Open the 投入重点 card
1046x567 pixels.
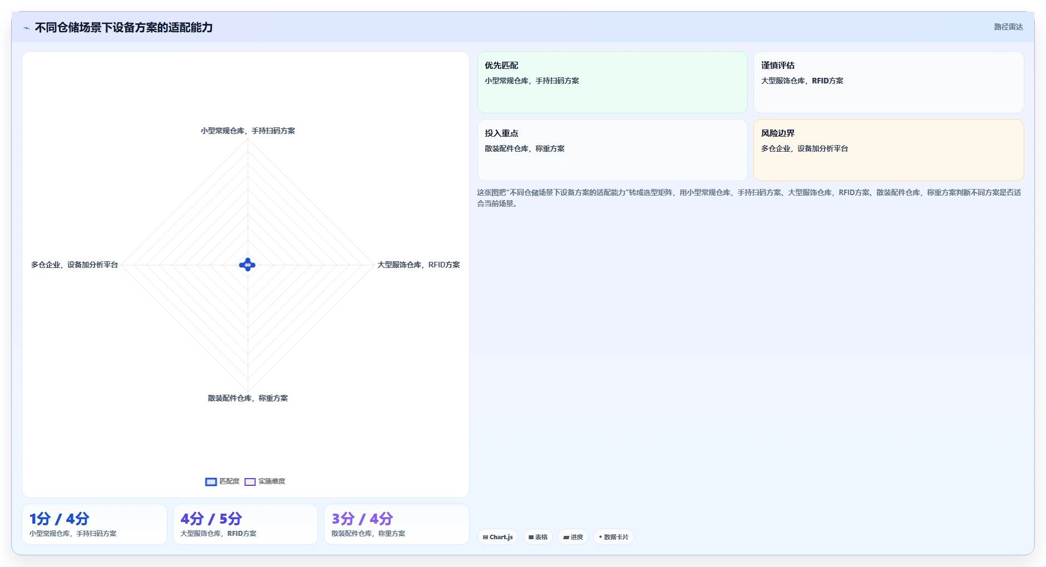point(612,150)
